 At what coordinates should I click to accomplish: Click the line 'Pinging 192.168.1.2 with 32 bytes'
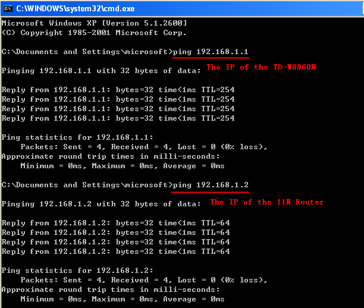[101, 204]
